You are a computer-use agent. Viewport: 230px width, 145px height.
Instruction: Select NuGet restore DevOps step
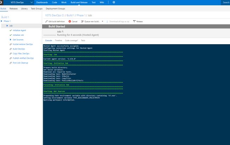[x=23, y=44]
